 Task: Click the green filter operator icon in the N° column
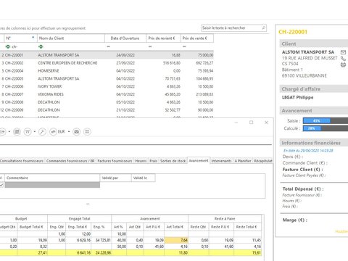[x=8, y=46]
